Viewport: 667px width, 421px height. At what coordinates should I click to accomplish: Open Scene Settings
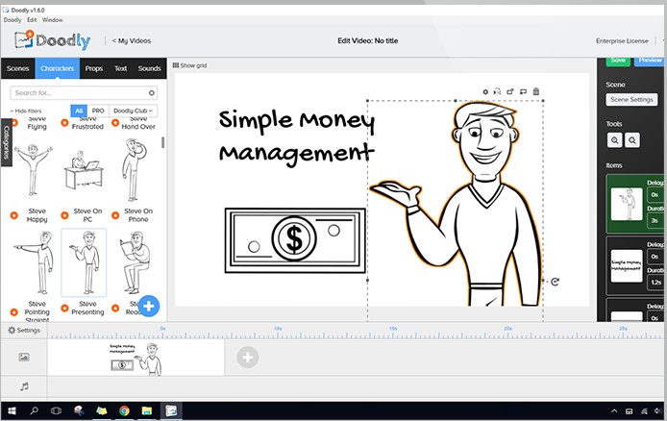click(631, 100)
